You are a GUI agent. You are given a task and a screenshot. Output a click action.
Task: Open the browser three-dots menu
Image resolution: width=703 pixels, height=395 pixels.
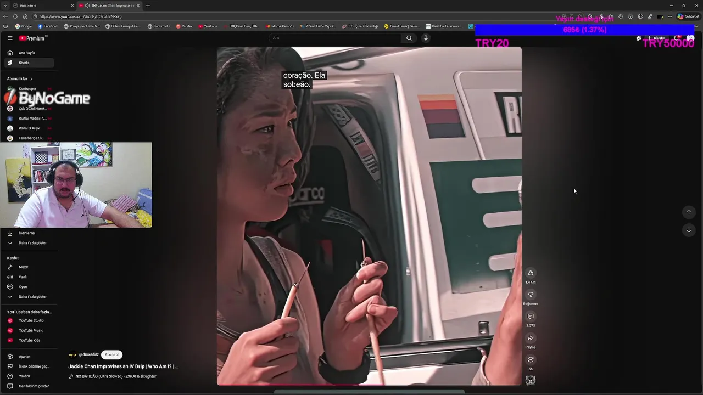669,16
